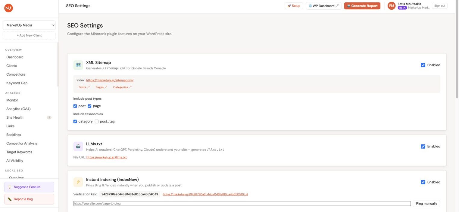Open the Categories sitemap link

[123, 87]
